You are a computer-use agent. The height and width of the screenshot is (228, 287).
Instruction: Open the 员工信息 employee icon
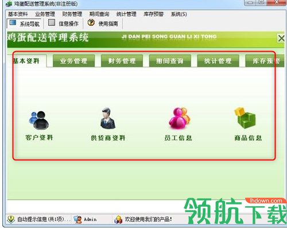(x=180, y=118)
